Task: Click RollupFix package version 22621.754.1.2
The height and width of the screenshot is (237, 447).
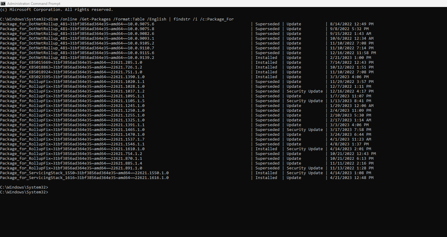Action: click(71, 154)
